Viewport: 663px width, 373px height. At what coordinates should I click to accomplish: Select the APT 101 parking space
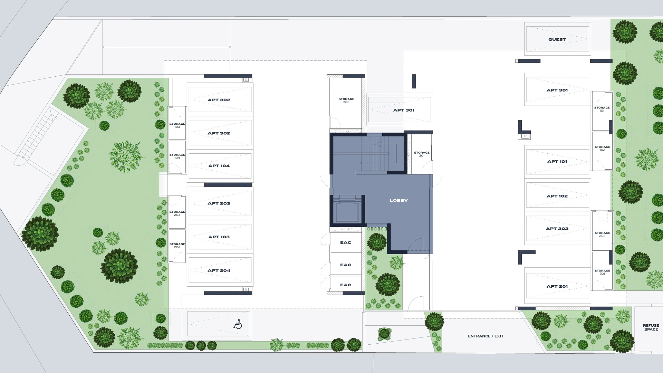(557, 162)
